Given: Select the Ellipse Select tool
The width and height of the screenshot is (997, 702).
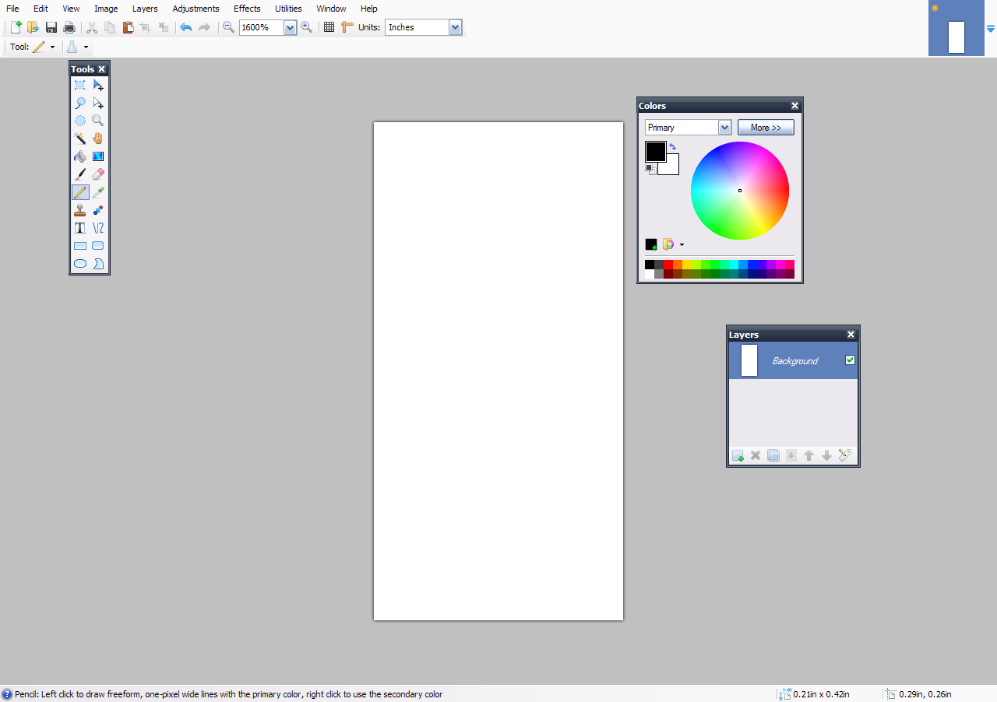Looking at the screenshot, I should point(80,121).
